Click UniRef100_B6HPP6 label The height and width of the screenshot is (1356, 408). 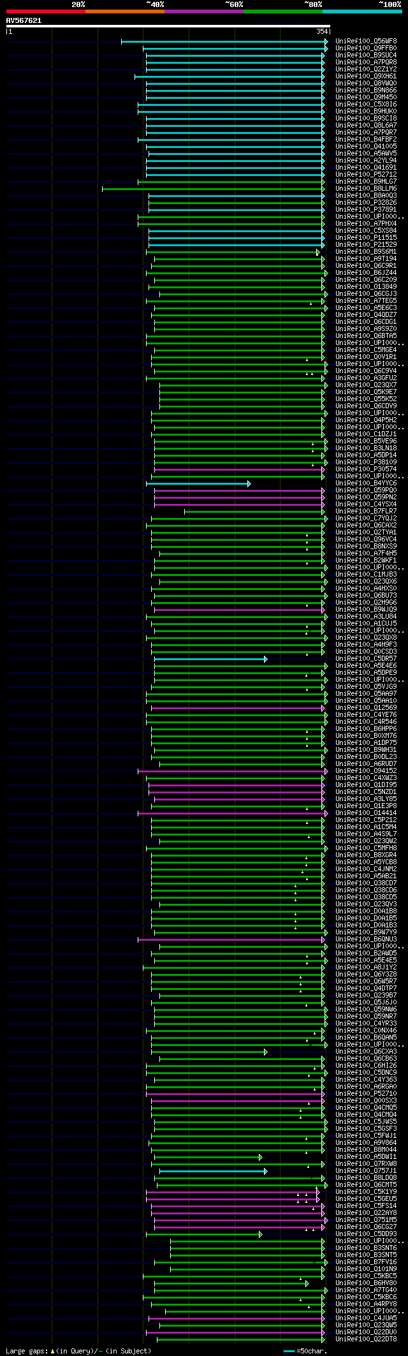[366, 729]
